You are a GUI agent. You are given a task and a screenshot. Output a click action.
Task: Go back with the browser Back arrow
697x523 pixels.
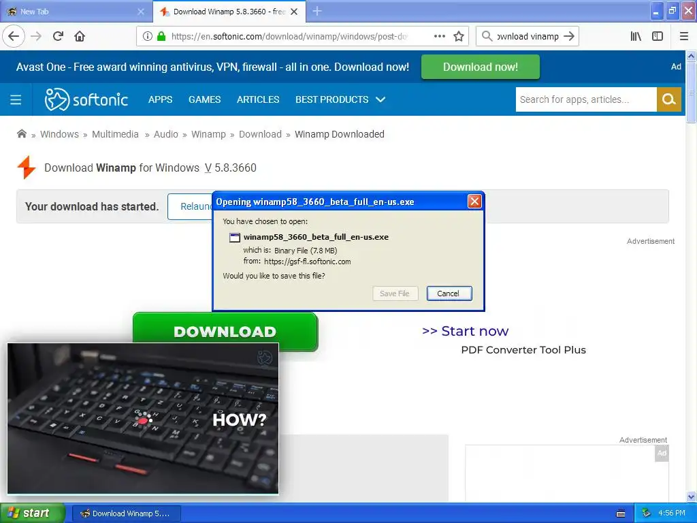pyautogui.click(x=14, y=36)
